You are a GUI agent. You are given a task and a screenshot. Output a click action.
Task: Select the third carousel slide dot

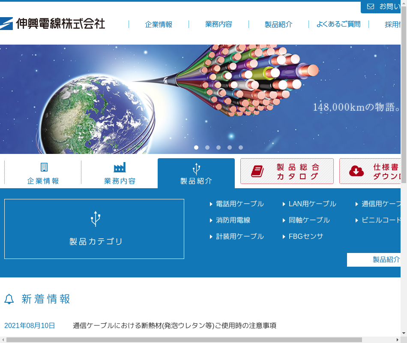coord(218,147)
